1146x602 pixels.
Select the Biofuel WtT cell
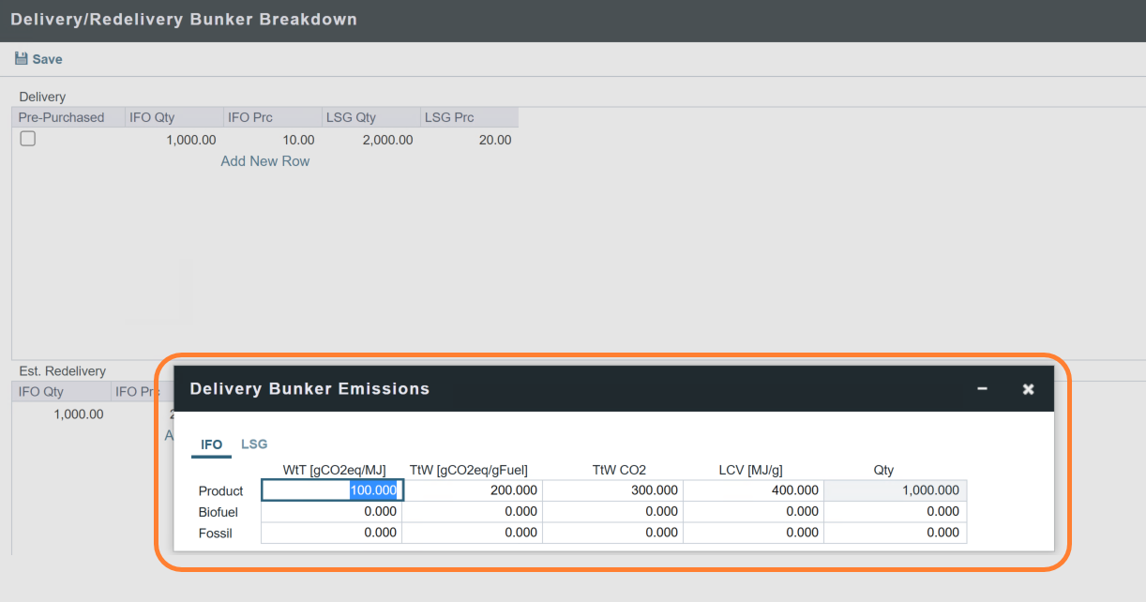tap(332, 512)
